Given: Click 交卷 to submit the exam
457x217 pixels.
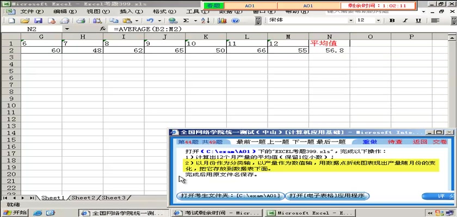Looking at the screenshot, I should point(440,142).
